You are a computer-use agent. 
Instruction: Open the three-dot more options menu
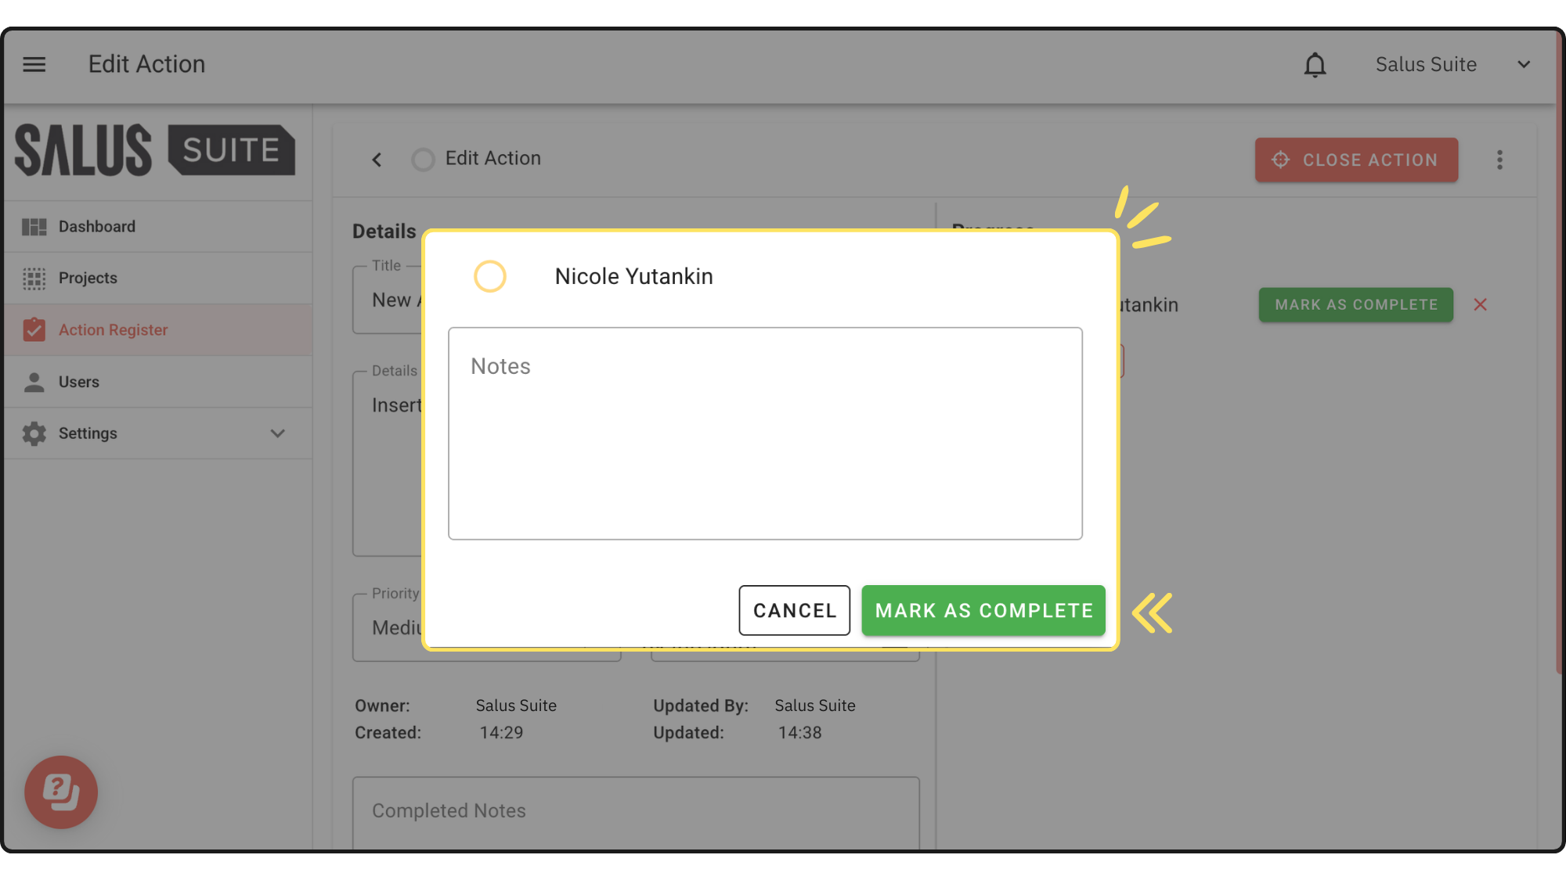[1499, 160]
